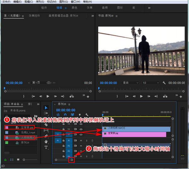Open the 序列(S) menu
Image resolution: width=189 pixels, height=169 pixels.
point(40,2)
